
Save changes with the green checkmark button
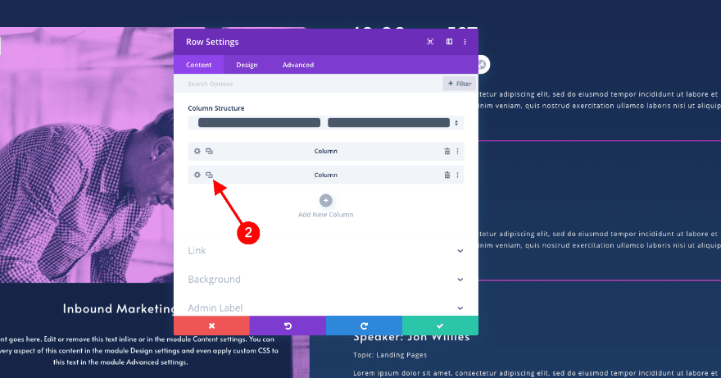440,326
